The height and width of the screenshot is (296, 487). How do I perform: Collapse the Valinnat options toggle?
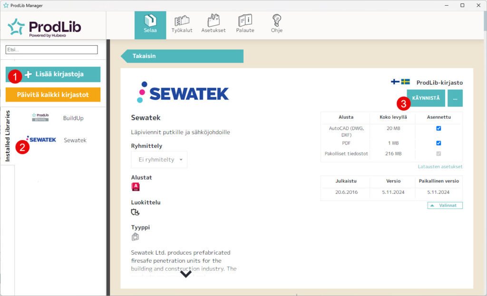pyautogui.click(x=445, y=205)
